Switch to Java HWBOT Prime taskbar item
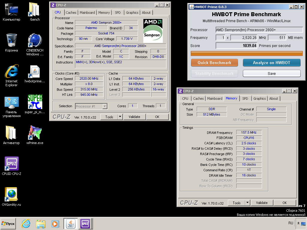307x230 pixels. (71, 223)
